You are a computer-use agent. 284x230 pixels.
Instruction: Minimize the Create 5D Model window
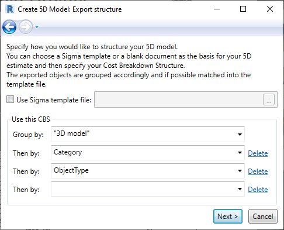tap(217, 9)
